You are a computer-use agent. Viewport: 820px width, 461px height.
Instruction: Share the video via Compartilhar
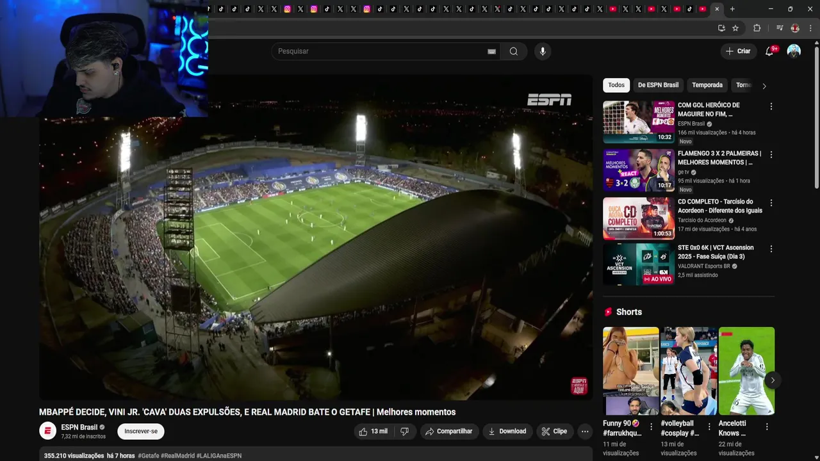coord(448,432)
